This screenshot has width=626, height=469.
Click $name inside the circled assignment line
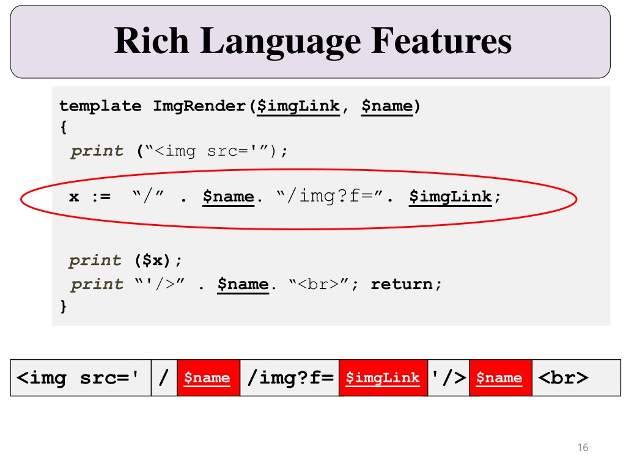pyautogui.click(x=229, y=197)
